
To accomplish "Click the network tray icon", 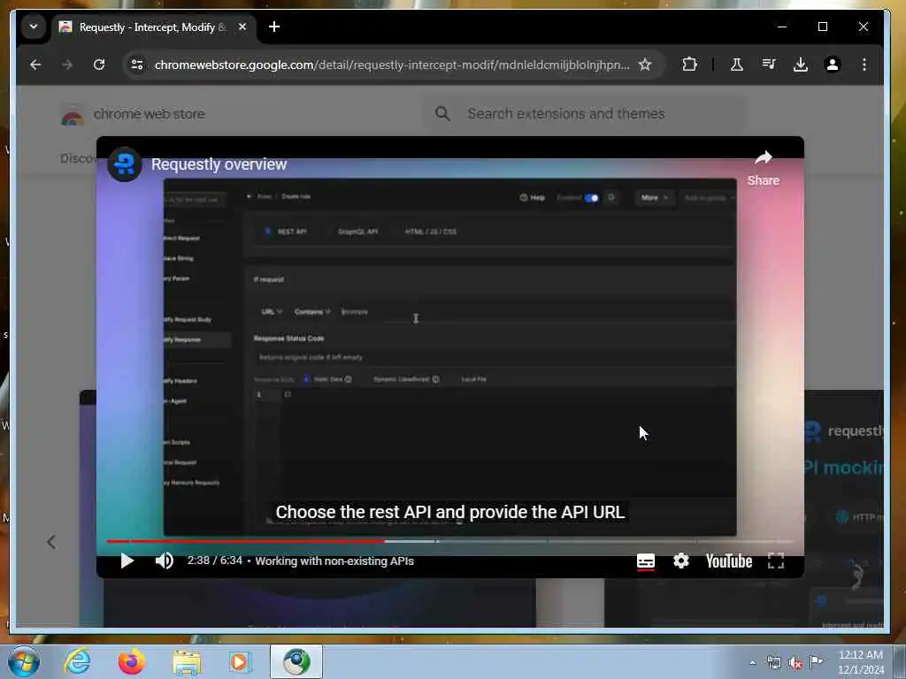I will coord(773,662).
